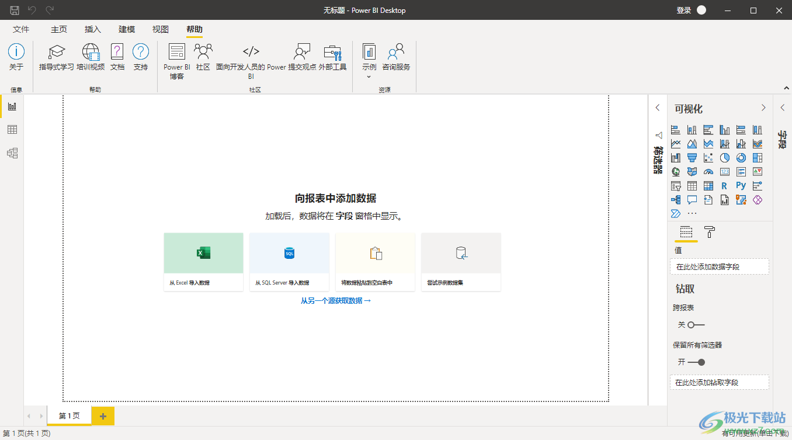Select the 帮助 ribbon tab
This screenshot has width=792, height=440.
click(194, 29)
